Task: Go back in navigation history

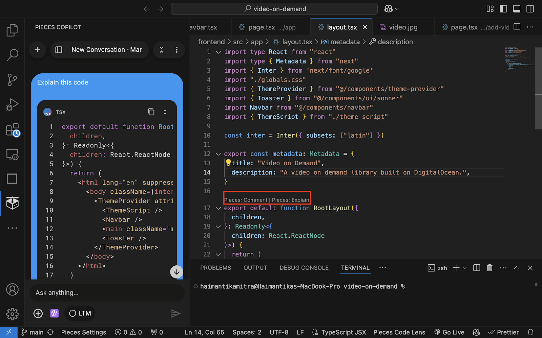Action: [147, 9]
